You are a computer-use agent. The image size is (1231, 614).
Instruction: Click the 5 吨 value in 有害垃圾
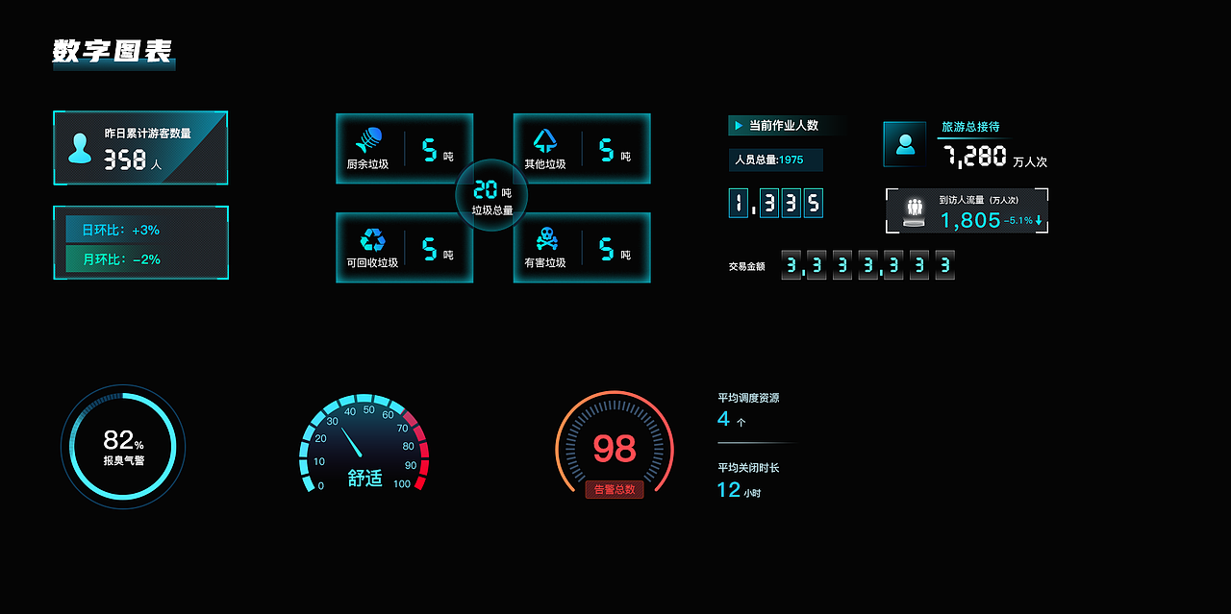615,250
